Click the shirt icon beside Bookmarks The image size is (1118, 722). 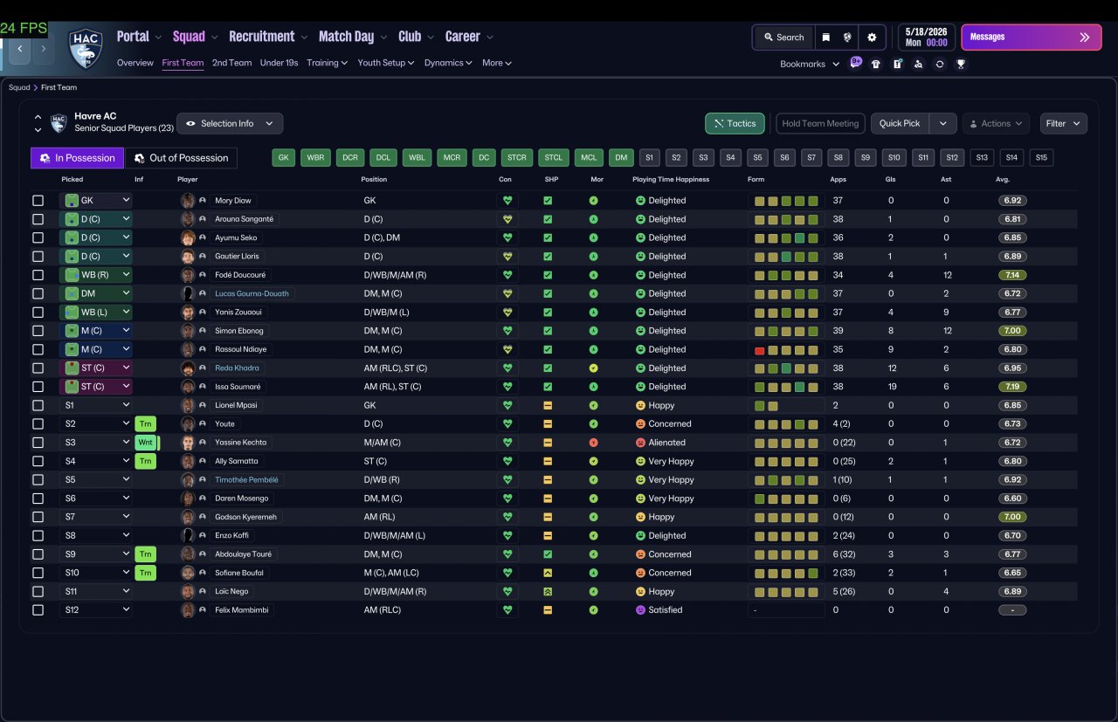pyautogui.click(x=876, y=64)
